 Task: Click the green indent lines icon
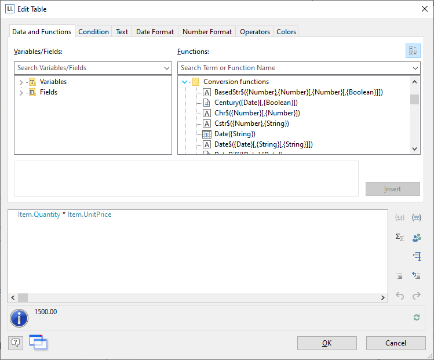[x=399, y=276]
